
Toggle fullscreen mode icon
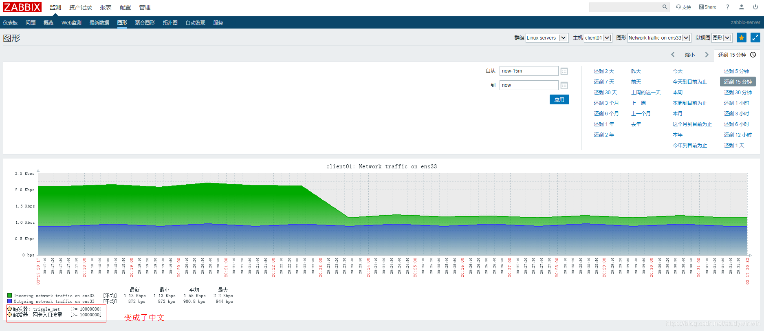(x=755, y=38)
